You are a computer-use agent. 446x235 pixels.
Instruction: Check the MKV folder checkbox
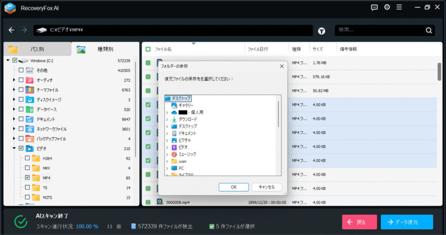point(27,168)
